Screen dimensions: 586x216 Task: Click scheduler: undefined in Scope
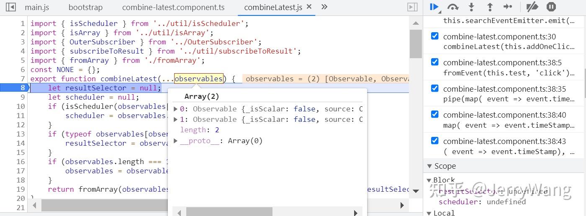482,202
